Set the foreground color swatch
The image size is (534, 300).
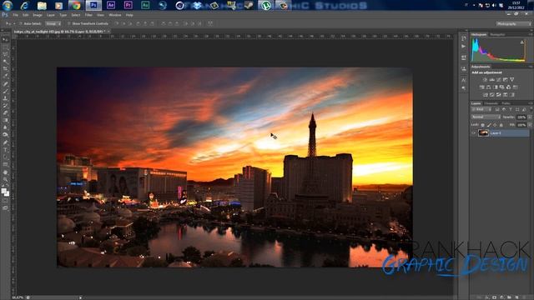[x=3, y=191]
